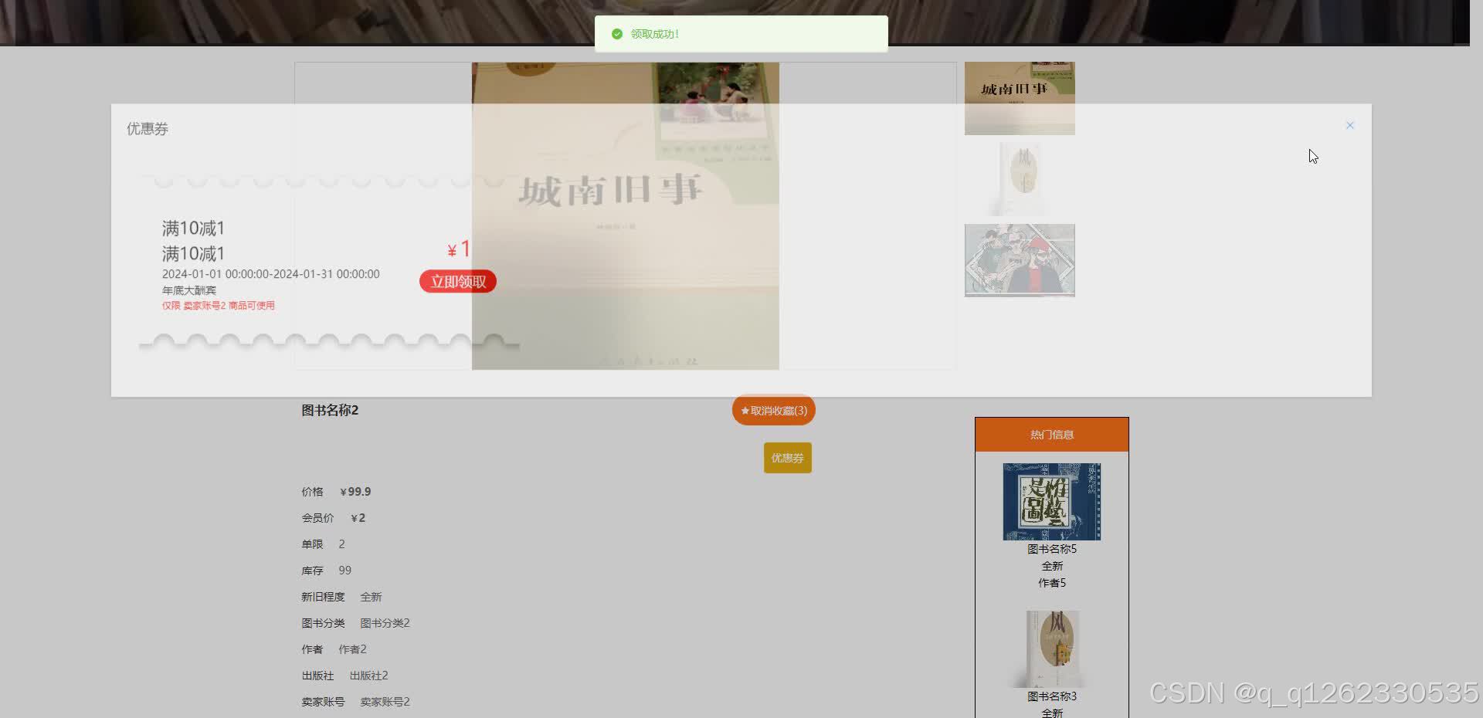This screenshot has height=718, width=1483.
Task: Click the book title 图书名称2
Action: click(x=330, y=410)
